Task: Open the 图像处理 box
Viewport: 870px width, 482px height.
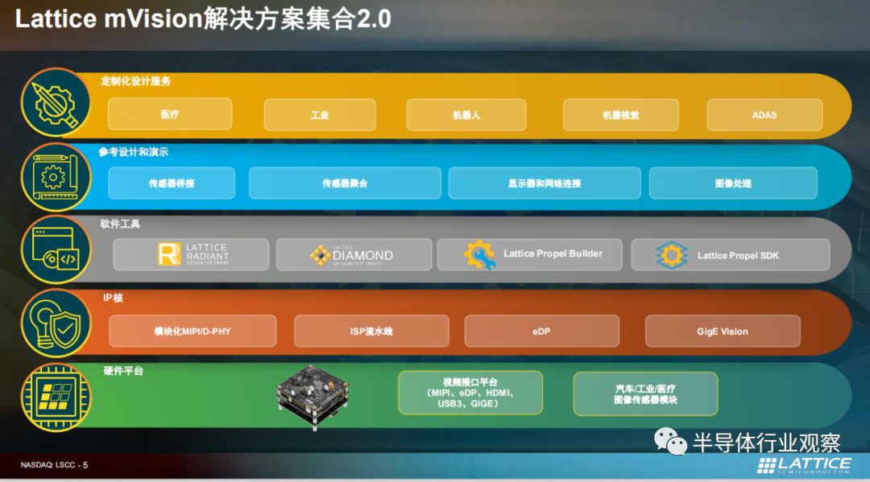Action: click(733, 183)
